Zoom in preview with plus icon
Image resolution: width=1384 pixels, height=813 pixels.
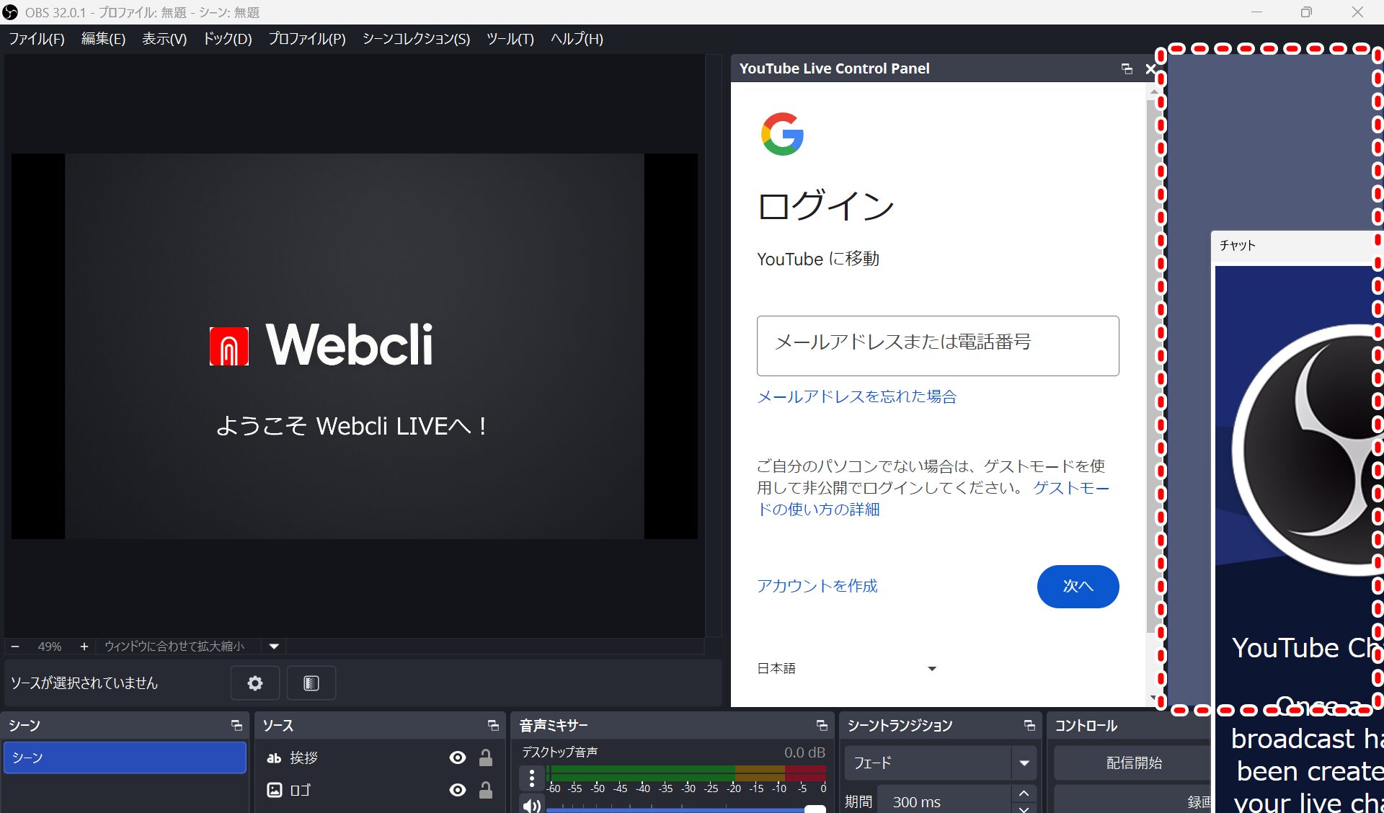point(84,647)
